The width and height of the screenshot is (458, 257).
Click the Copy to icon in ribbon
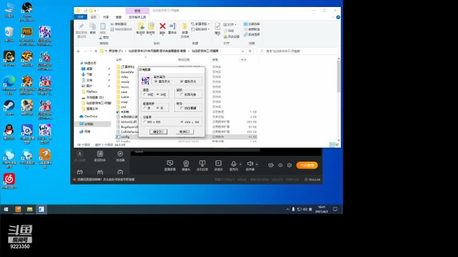coord(151,26)
